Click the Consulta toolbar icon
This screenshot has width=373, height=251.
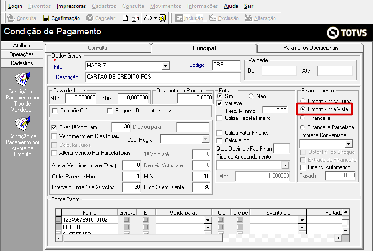pyautogui.click(x=11, y=18)
